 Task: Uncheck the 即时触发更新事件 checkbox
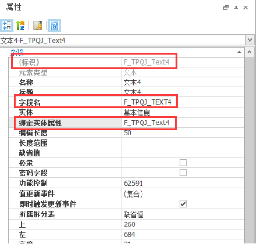183,204
